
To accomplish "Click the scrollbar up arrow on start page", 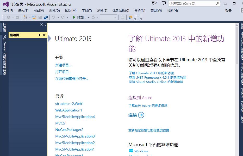I will 237,25.
